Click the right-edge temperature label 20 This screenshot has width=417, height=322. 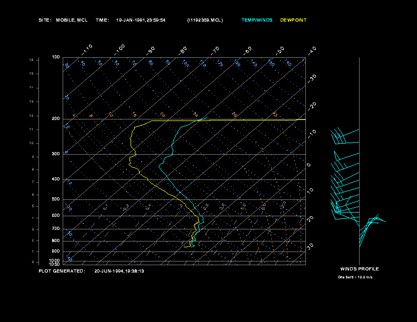pyautogui.click(x=310, y=219)
